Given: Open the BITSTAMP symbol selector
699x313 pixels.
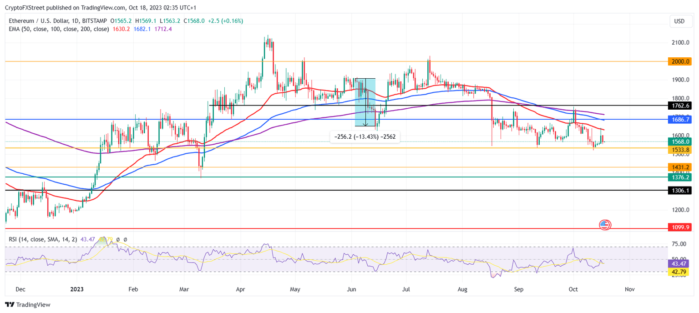Looking at the screenshot, I should pos(95,20).
